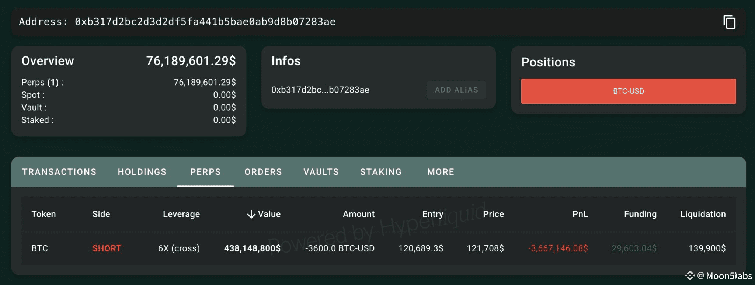The width and height of the screenshot is (755, 285).
Task: Click the Liquidation column header
Action: (703, 214)
